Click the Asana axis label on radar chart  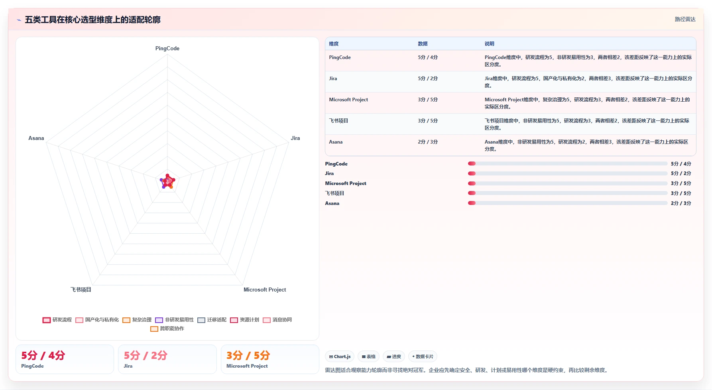[36, 138]
